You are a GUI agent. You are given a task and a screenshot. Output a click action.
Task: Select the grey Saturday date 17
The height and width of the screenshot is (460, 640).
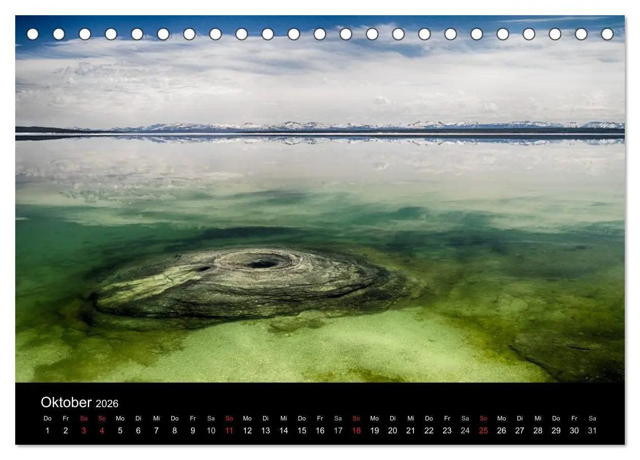[338, 431]
